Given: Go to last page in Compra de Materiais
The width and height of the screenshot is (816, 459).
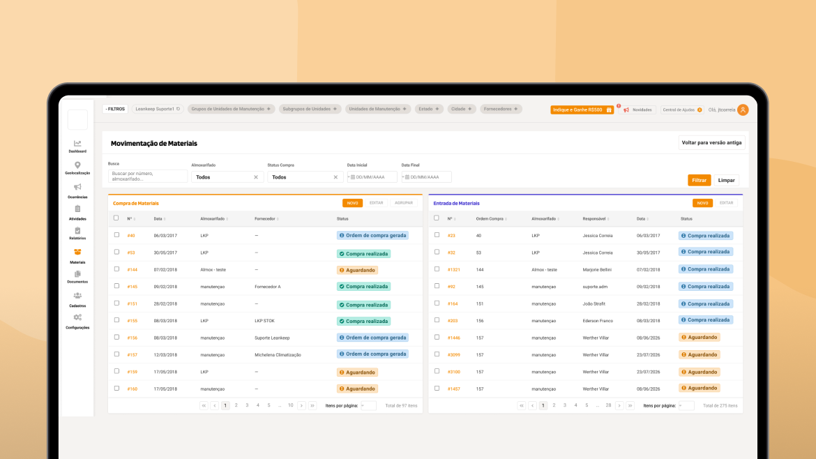Looking at the screenshot, I should [x=312, y=405].
